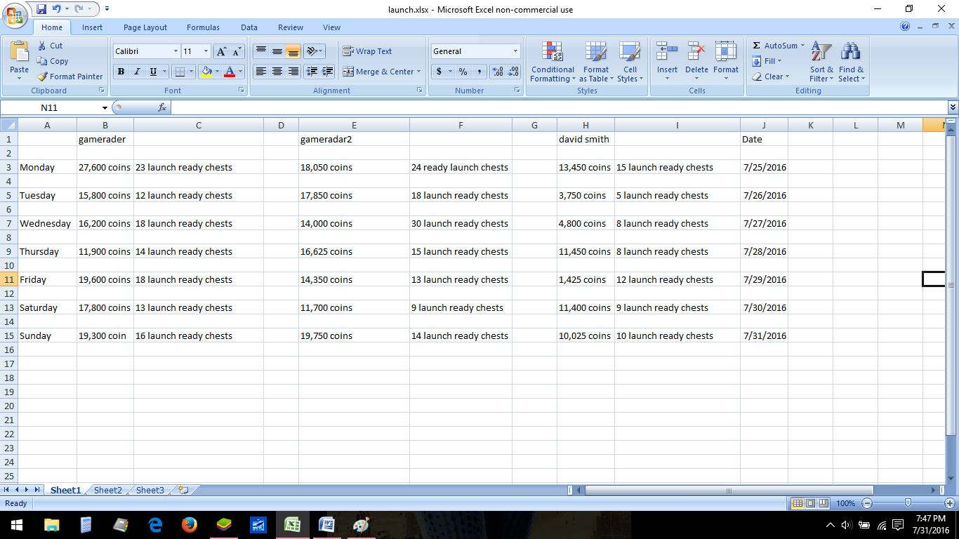This screenshot has height=539, width=959.
Task: Save the workbook using quick access icon
Action: click(x=41, y=9)
